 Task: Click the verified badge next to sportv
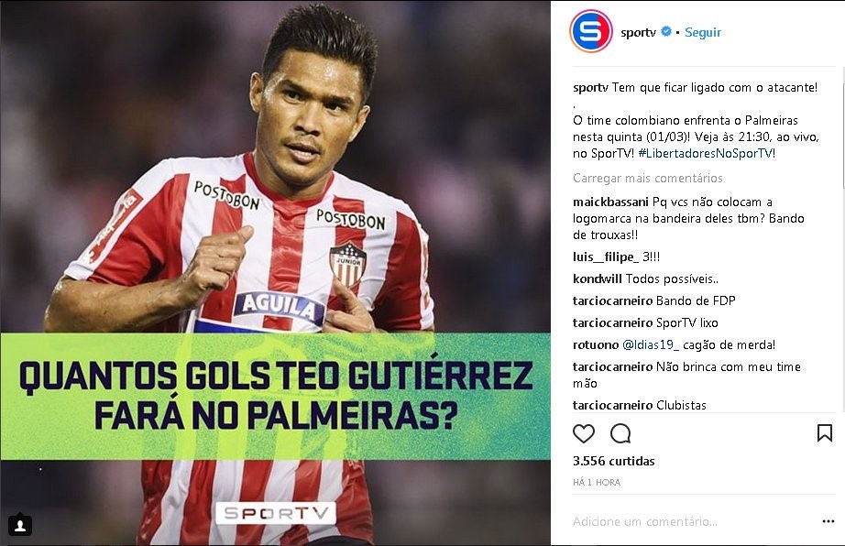click(666, 31)
